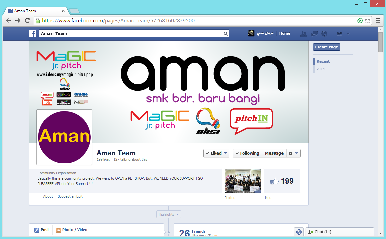Image resolution: width=386 pixels, height=239 pixels.
Task: Open the friend requests icon
Action: click(x=303, y=34)
